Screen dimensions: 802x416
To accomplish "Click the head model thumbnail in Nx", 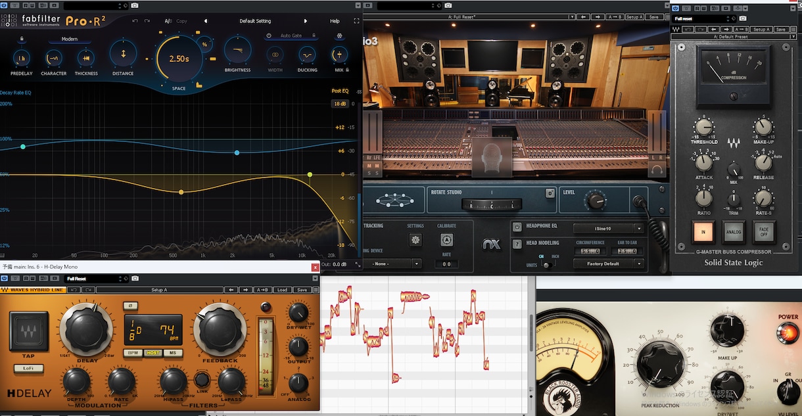I will tap(492, 157).
